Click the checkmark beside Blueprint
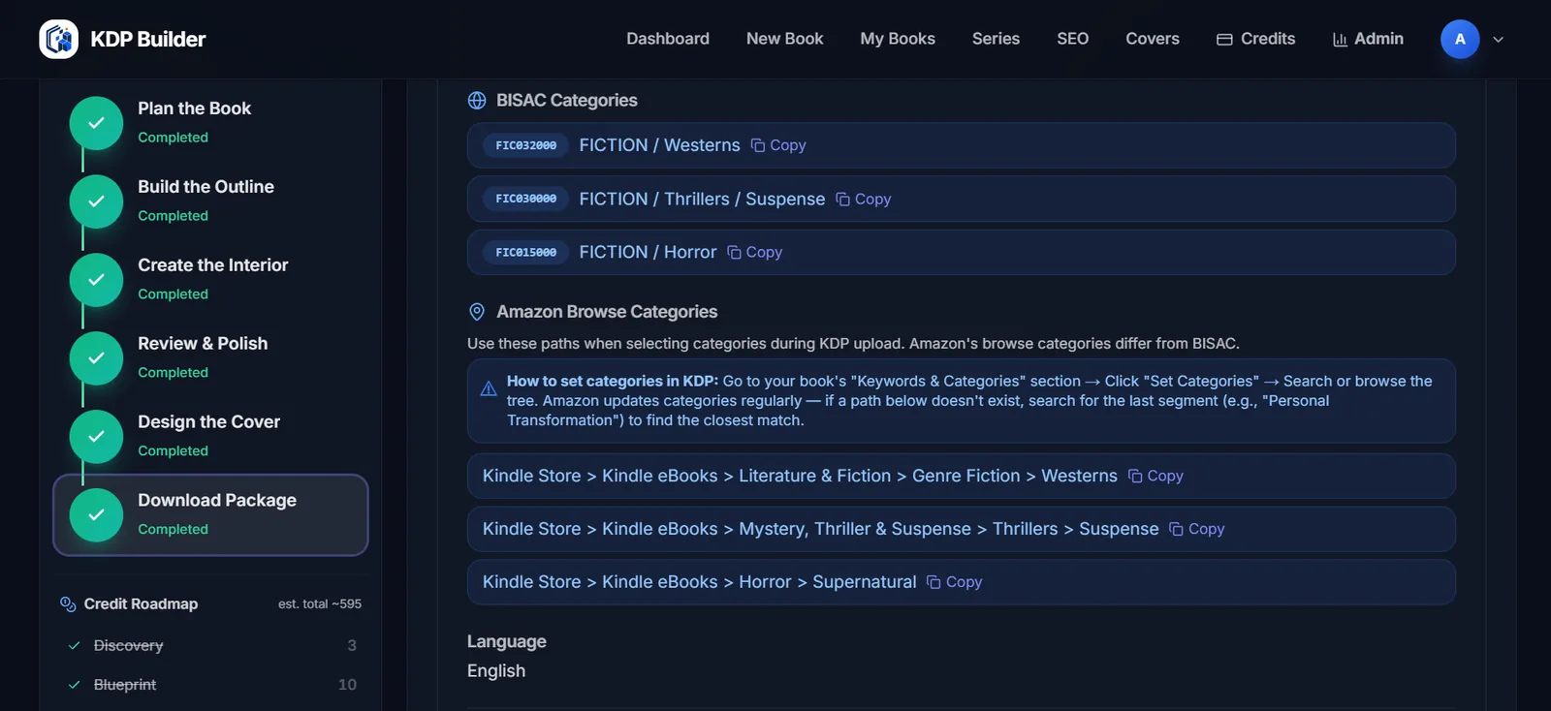 pos(74,684)
